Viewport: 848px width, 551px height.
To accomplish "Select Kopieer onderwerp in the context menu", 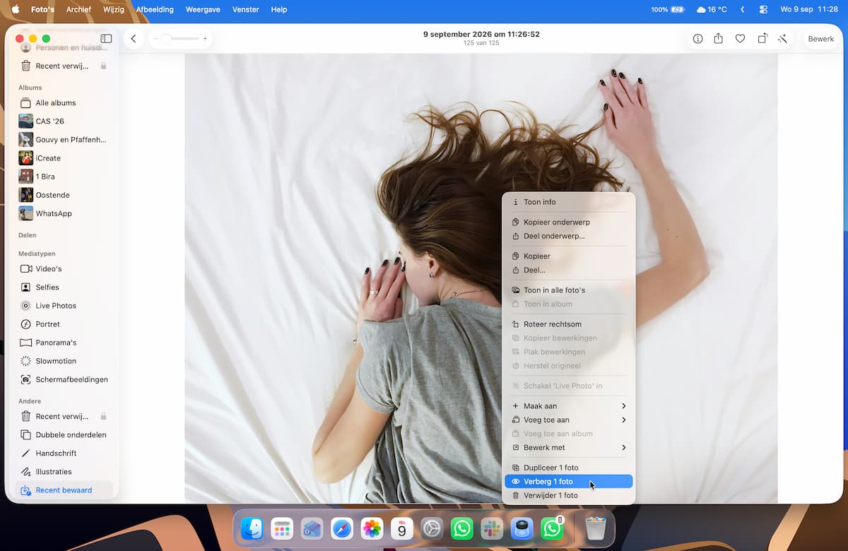I will click(x=568, y=222).
